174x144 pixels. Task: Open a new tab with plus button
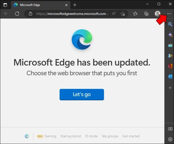point(75,5)
